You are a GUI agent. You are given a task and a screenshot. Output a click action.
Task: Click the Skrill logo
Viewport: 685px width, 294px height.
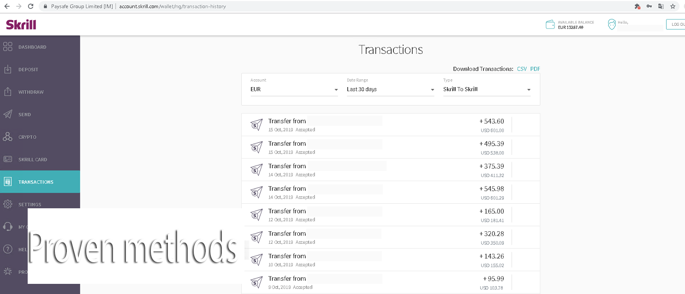click(21, 25)
